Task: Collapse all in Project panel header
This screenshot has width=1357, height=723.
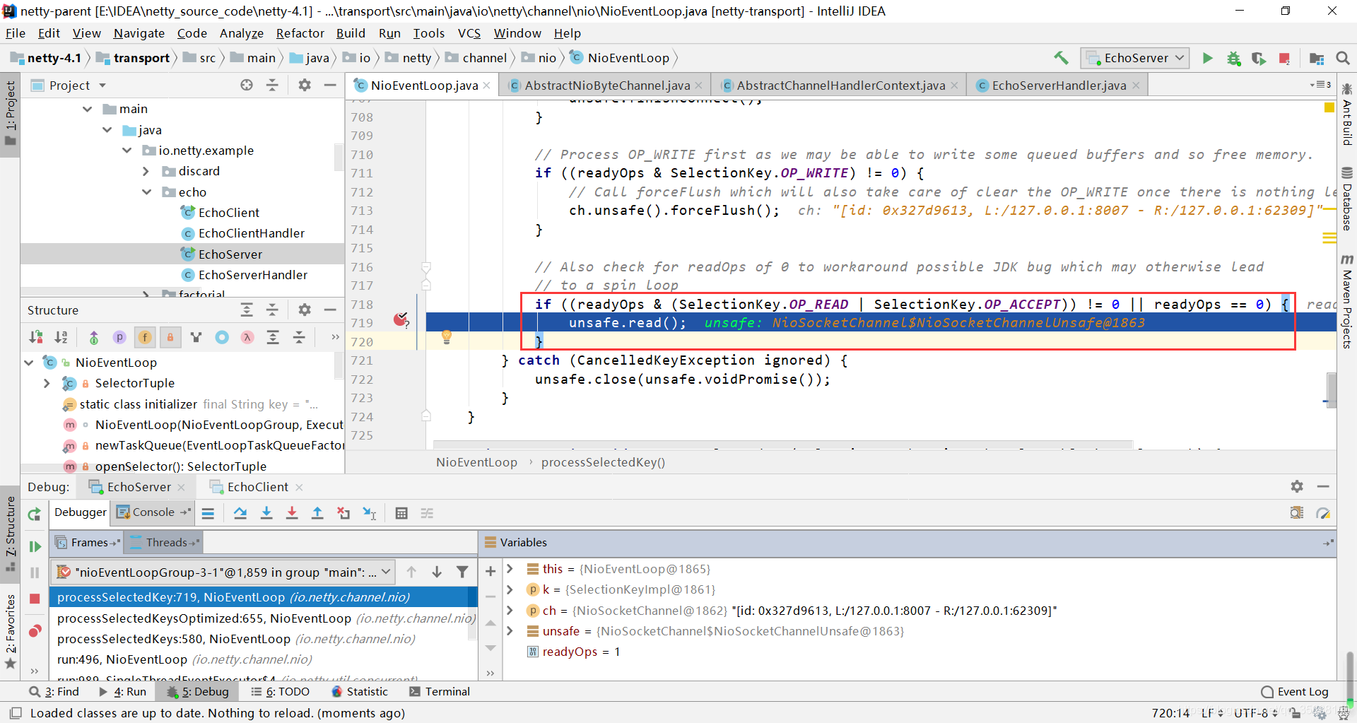Action: 272,85
